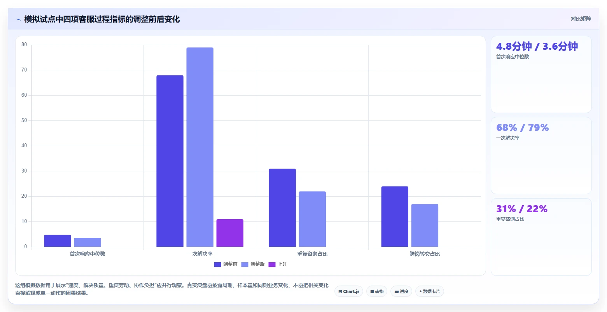Click the 重复咨询占比 axis label
607x312 pixels.
point(312,254)
